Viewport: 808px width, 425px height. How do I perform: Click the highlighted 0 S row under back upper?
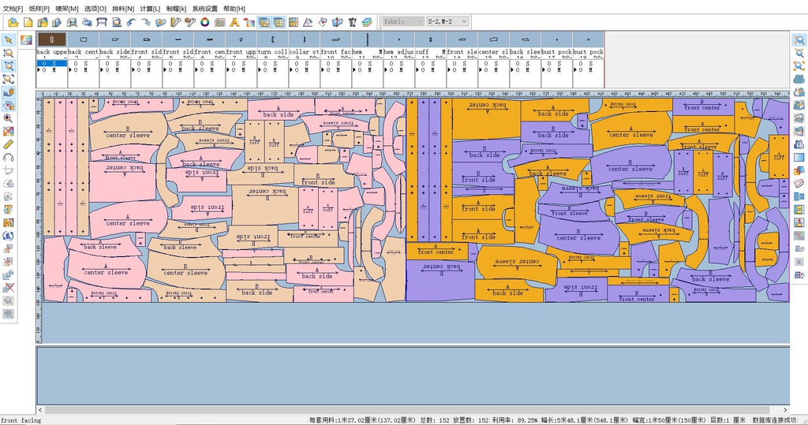pos(51,63)
